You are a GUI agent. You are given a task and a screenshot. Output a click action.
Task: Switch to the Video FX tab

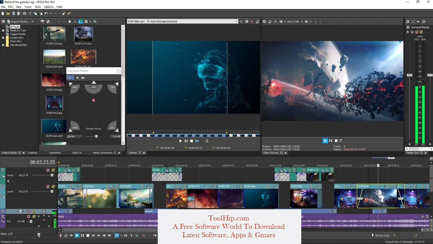pos(77,153)
